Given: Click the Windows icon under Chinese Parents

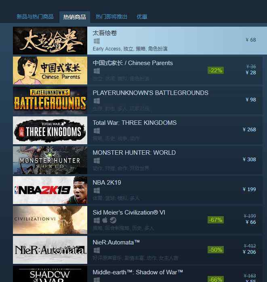Looking at the screenshot, I should tap(97, 71).
